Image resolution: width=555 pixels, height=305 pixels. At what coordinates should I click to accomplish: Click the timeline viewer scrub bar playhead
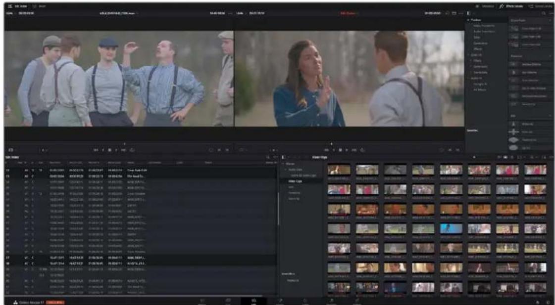pyautogui.click(x=331, y=144)
